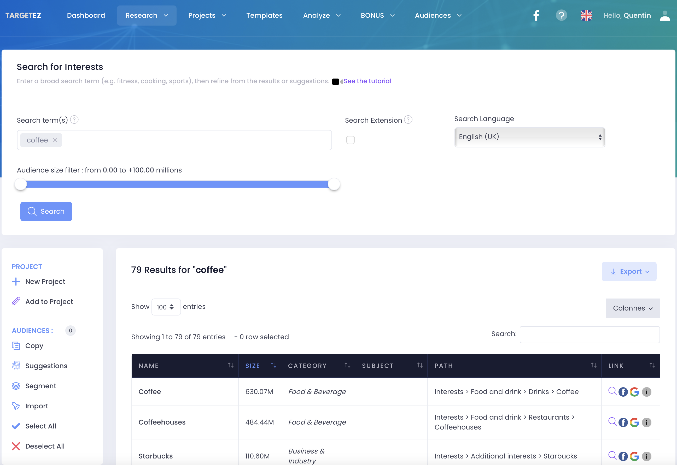The height and width of the screenshot is (465, 677).
Task: Click the UK flag language icon
Action: click(x=586, y=15)
